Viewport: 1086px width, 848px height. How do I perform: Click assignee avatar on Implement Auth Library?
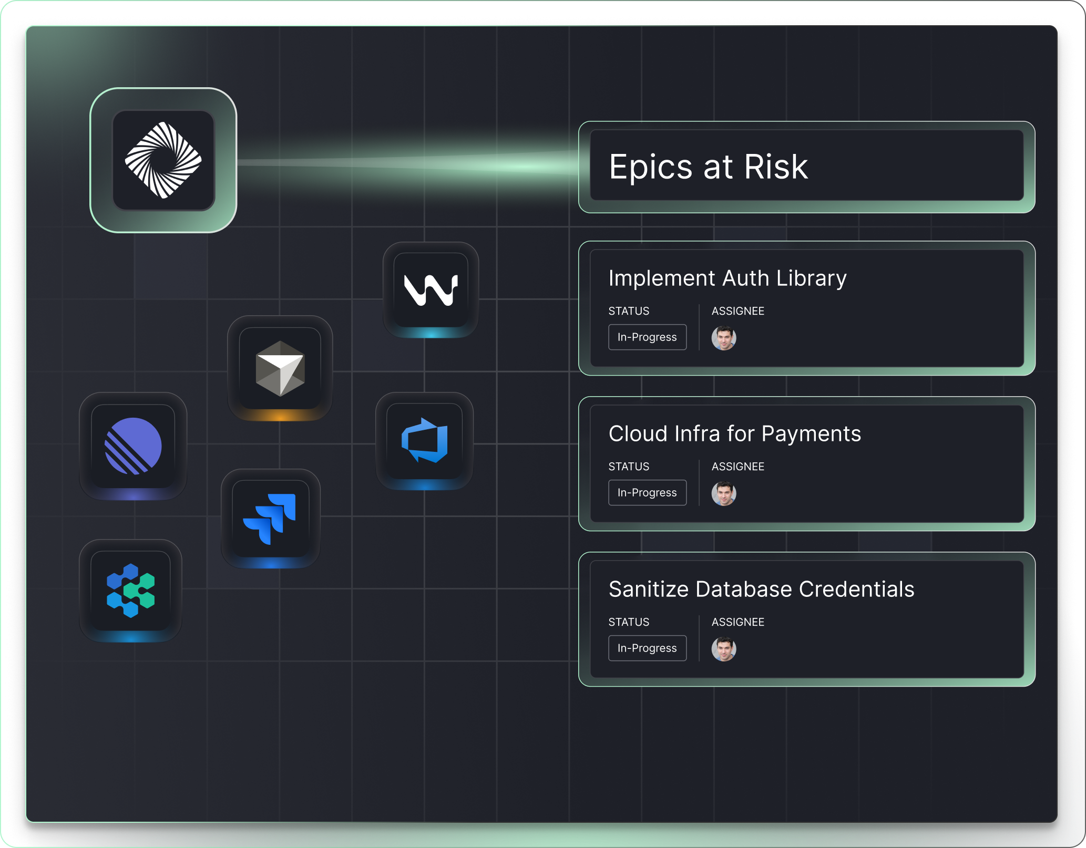pos(723,338)
